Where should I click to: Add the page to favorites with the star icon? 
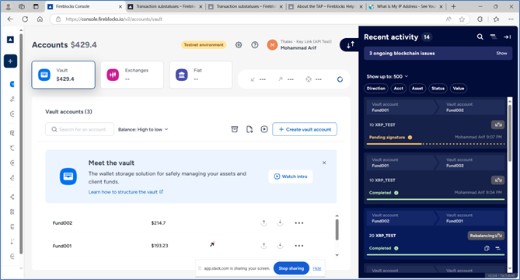[x=462, y=19]
